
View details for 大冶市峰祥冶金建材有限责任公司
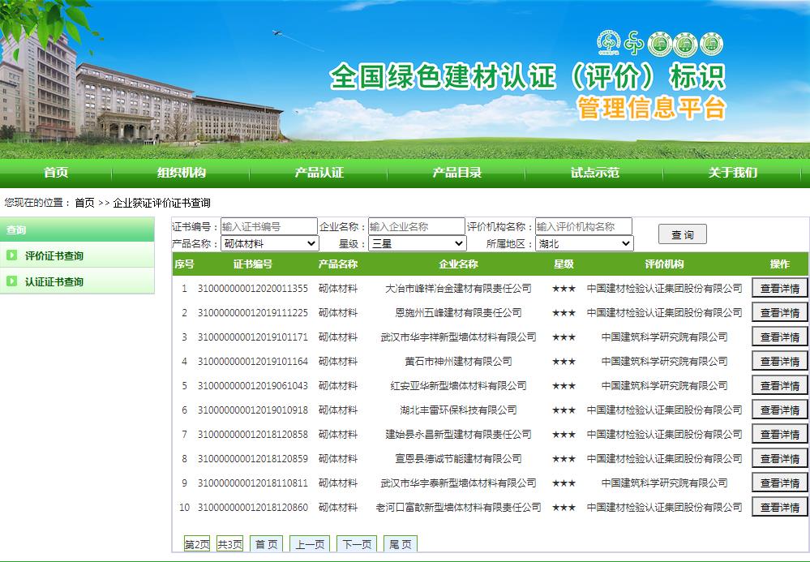(x=779, y=288)
